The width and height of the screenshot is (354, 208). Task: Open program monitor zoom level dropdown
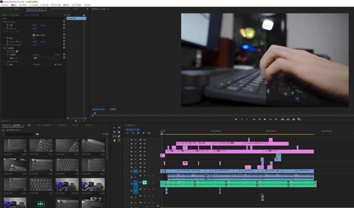(115, 109)
